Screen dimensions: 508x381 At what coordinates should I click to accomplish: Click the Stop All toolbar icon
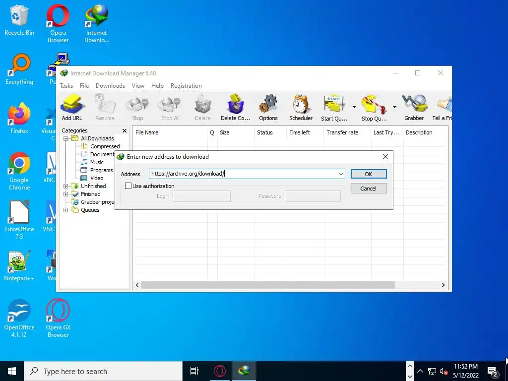point(171,108)
